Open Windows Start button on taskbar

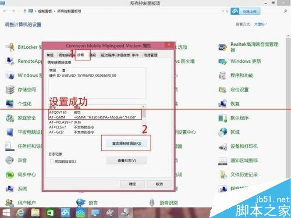6,213
